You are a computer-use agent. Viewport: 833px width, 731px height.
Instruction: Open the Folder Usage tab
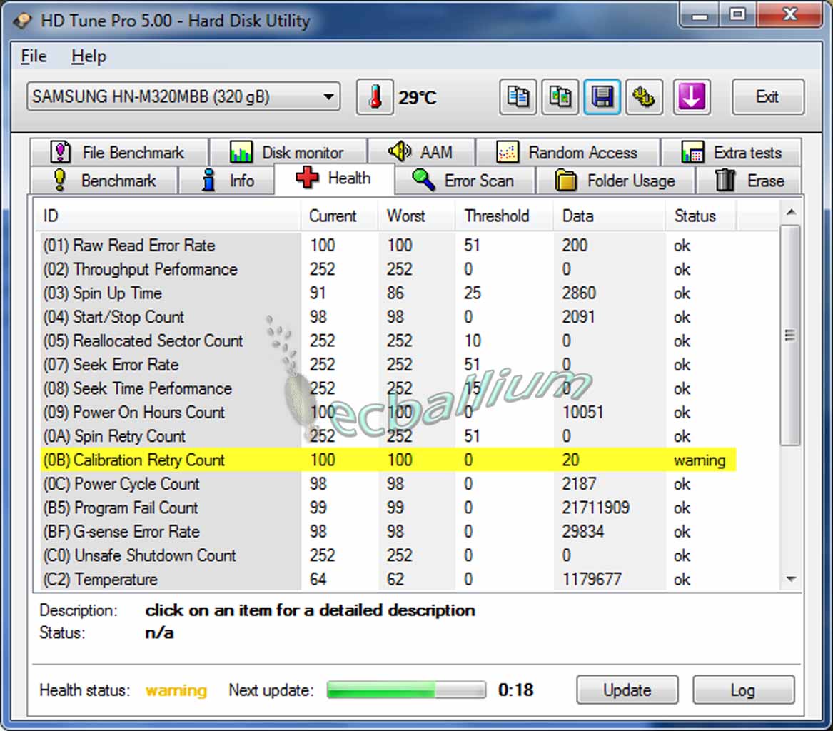(615, 181)
